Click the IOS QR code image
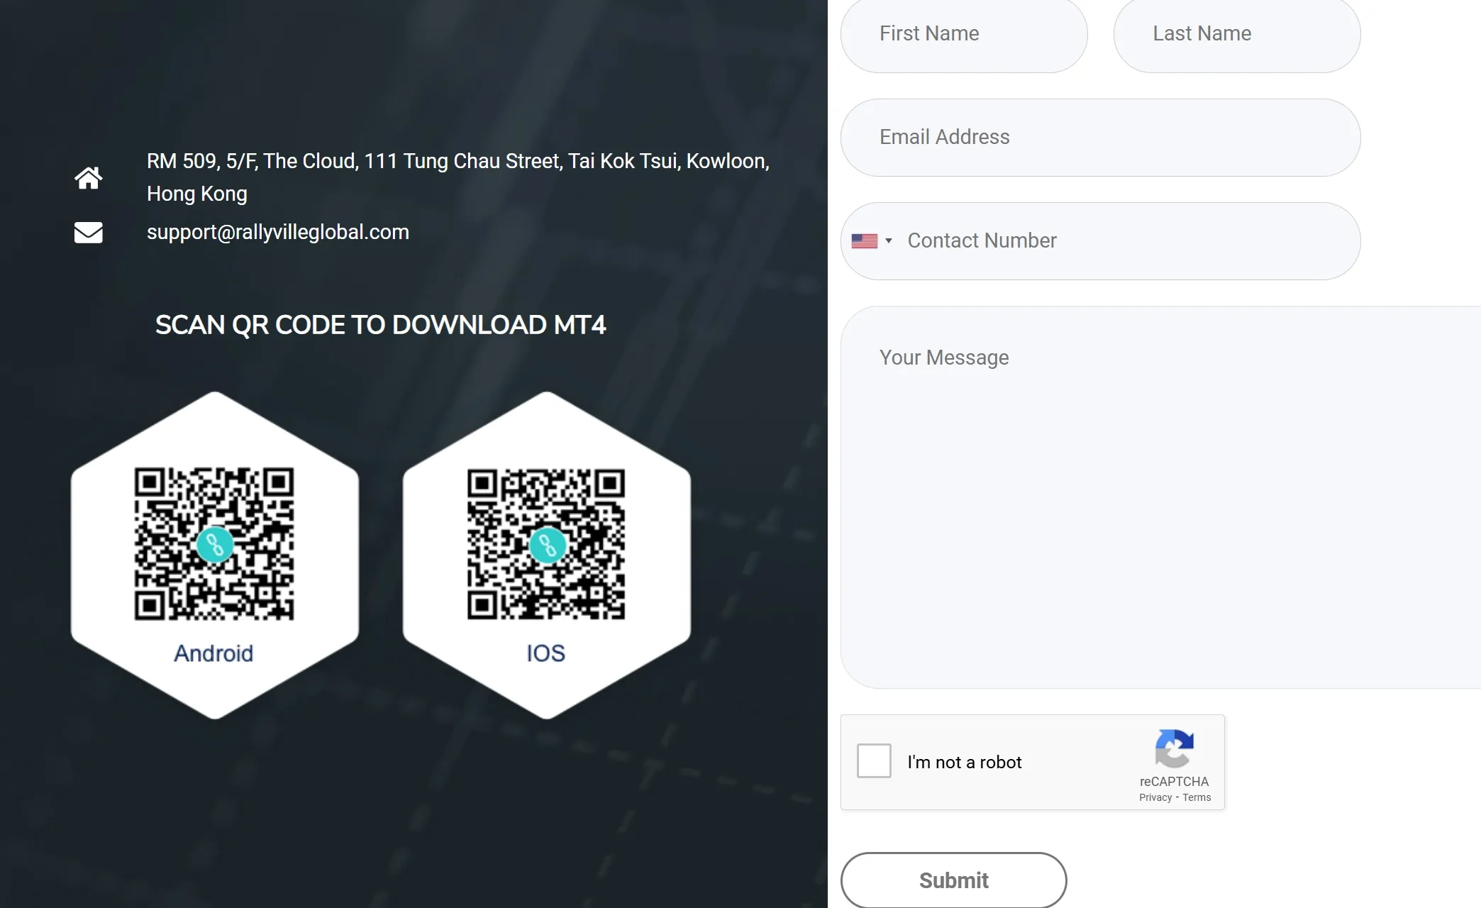 (x=546, y=544)
